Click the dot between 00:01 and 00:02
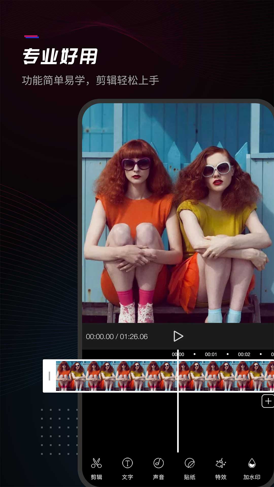 click(228, 354)
